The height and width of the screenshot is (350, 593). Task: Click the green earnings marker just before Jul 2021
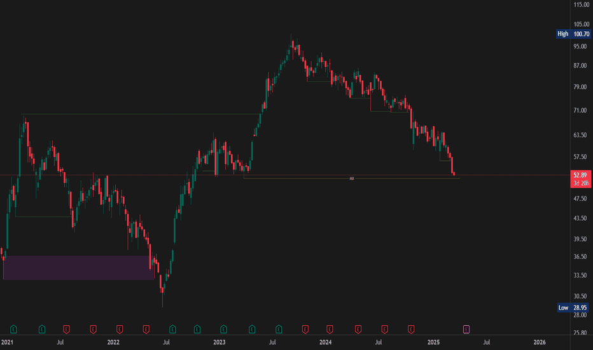pyautogui.click(x=42, y=329)
